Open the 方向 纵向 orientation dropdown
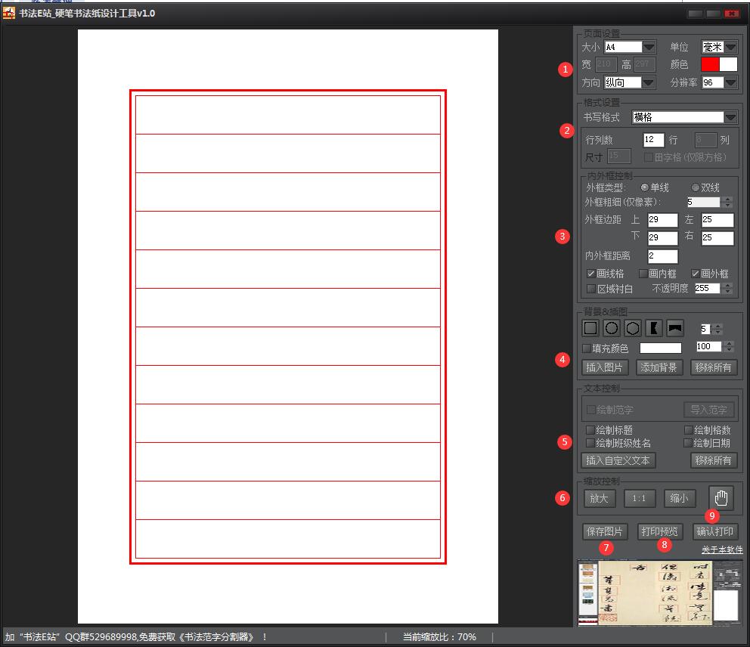This screenshot has height=647, width=750. pos(648,82)
